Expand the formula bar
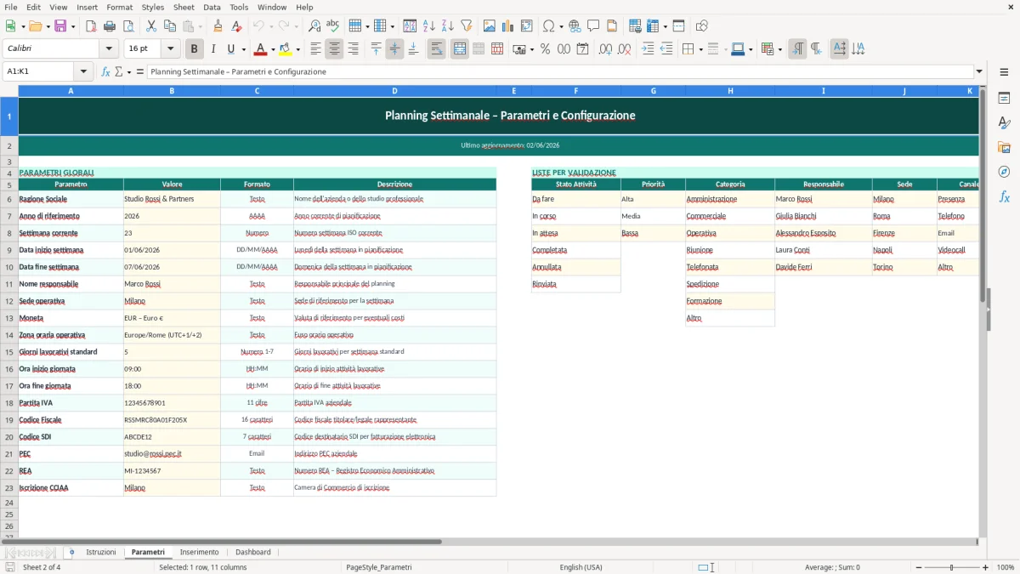The height and width of the screenshot is (574, 1020). 980,71
